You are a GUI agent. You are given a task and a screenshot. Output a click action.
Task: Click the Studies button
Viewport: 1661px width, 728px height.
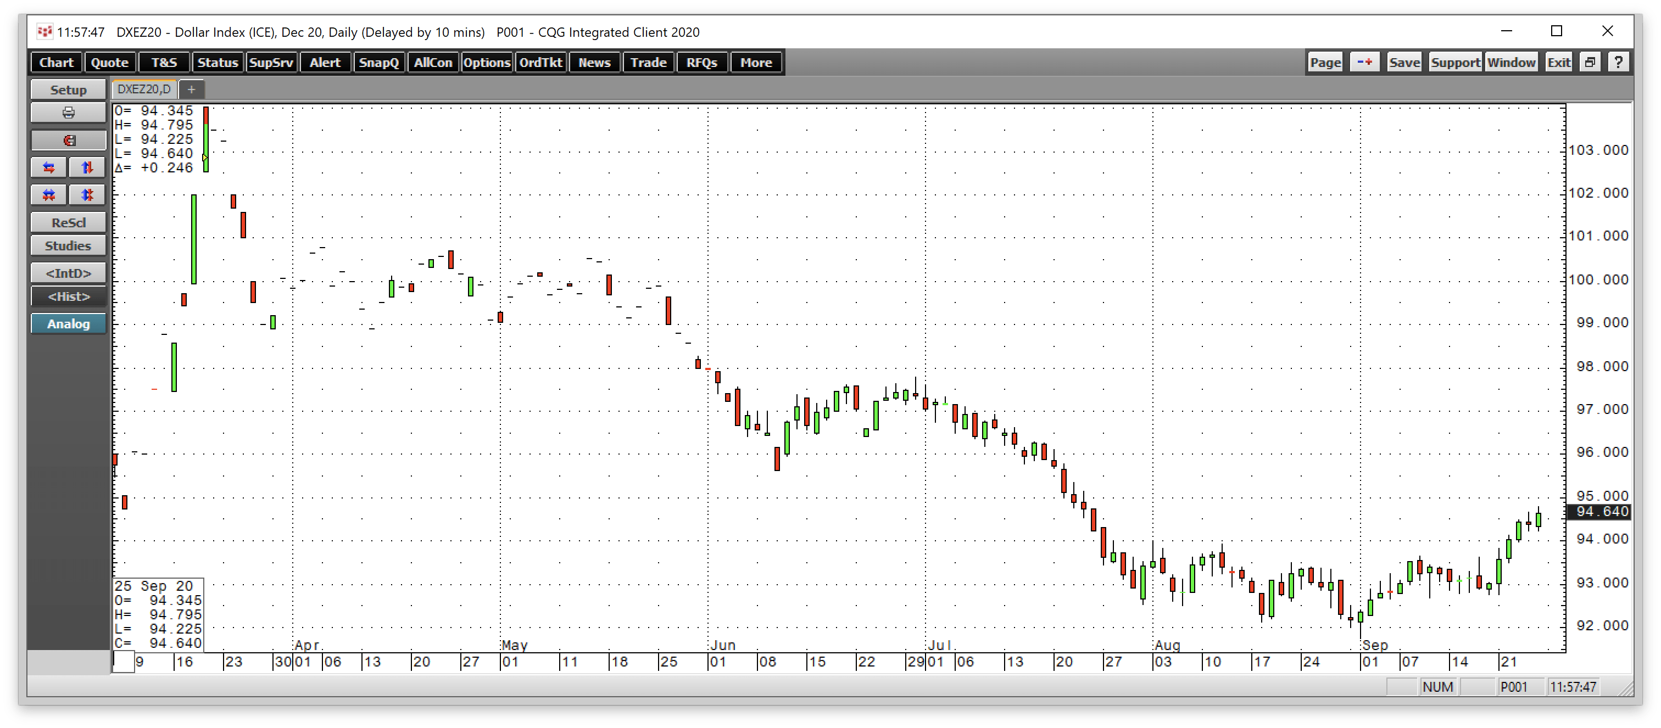(68, 245)
